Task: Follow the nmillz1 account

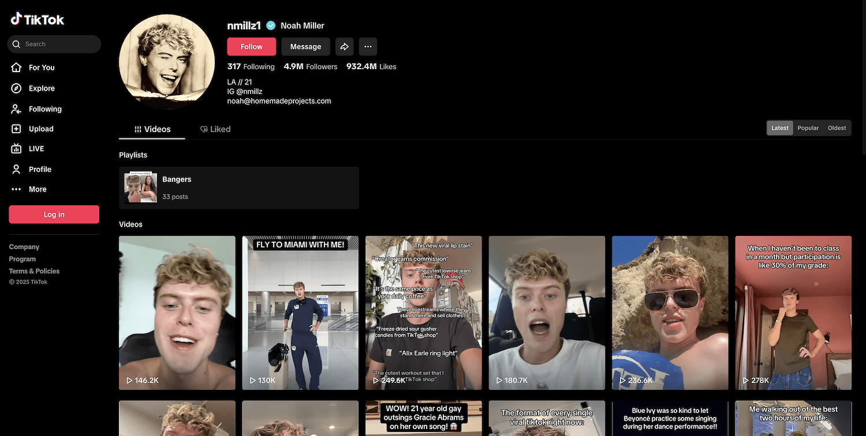Action: tap(251, 47)
